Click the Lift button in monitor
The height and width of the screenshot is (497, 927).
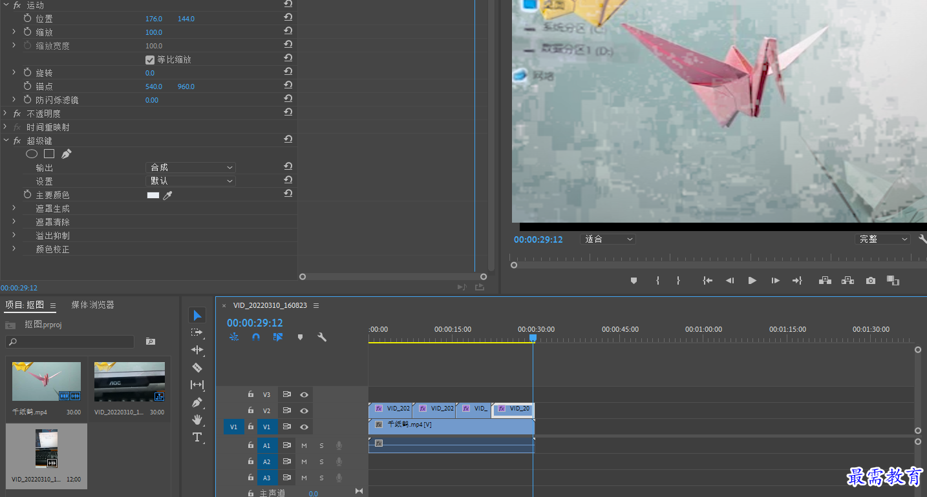coord(825,281)
